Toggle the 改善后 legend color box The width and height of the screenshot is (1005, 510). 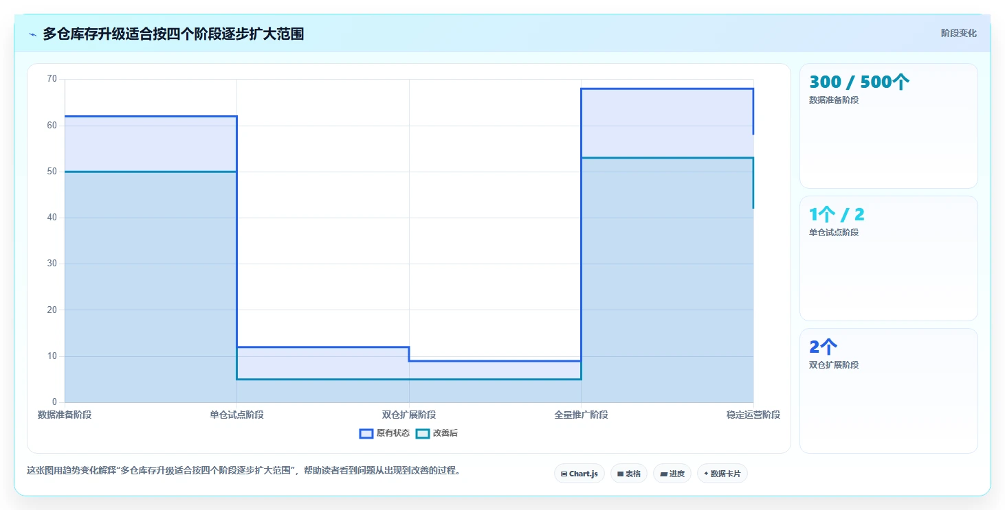423,433
